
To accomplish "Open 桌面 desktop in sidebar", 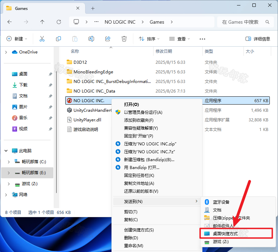I will tap(23, 74).
